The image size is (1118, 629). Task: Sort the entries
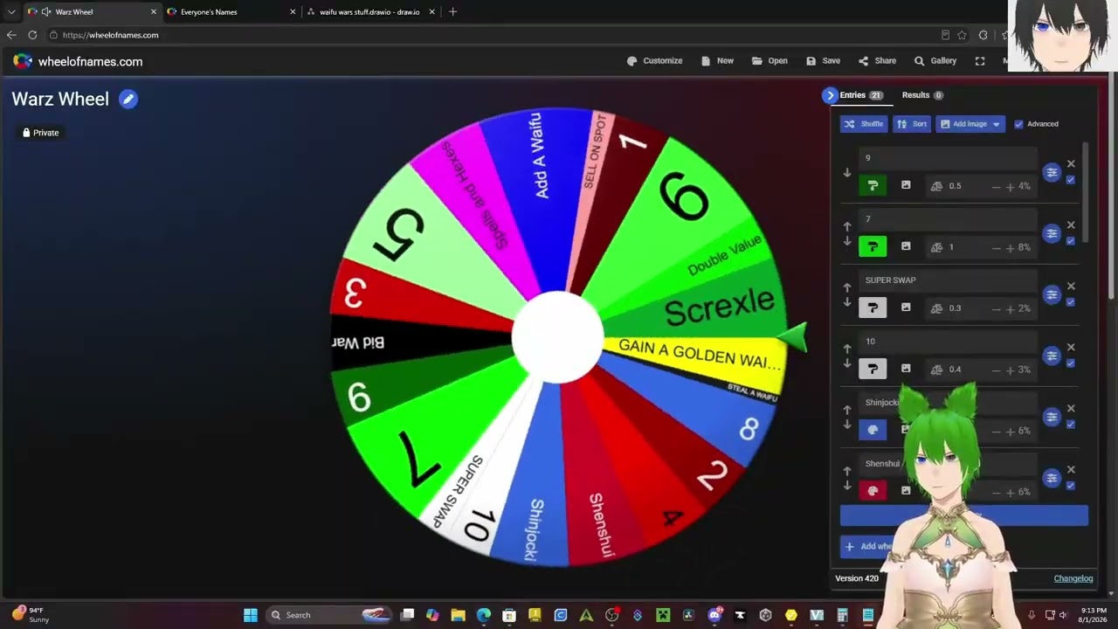click(x=912, y=124)
